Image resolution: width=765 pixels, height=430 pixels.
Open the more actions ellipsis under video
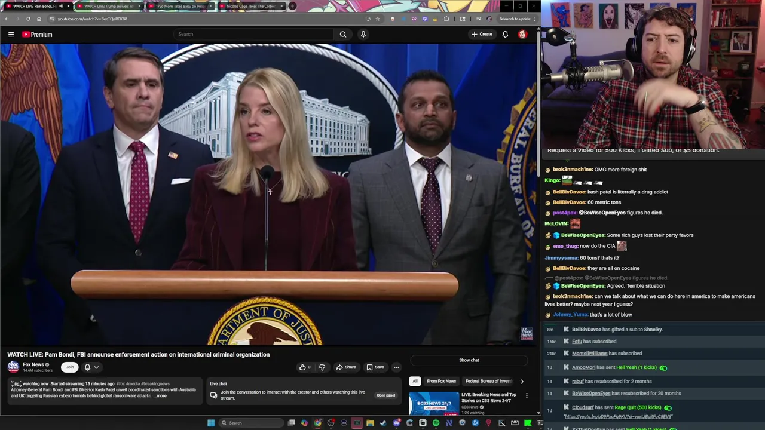pos(396,367)
